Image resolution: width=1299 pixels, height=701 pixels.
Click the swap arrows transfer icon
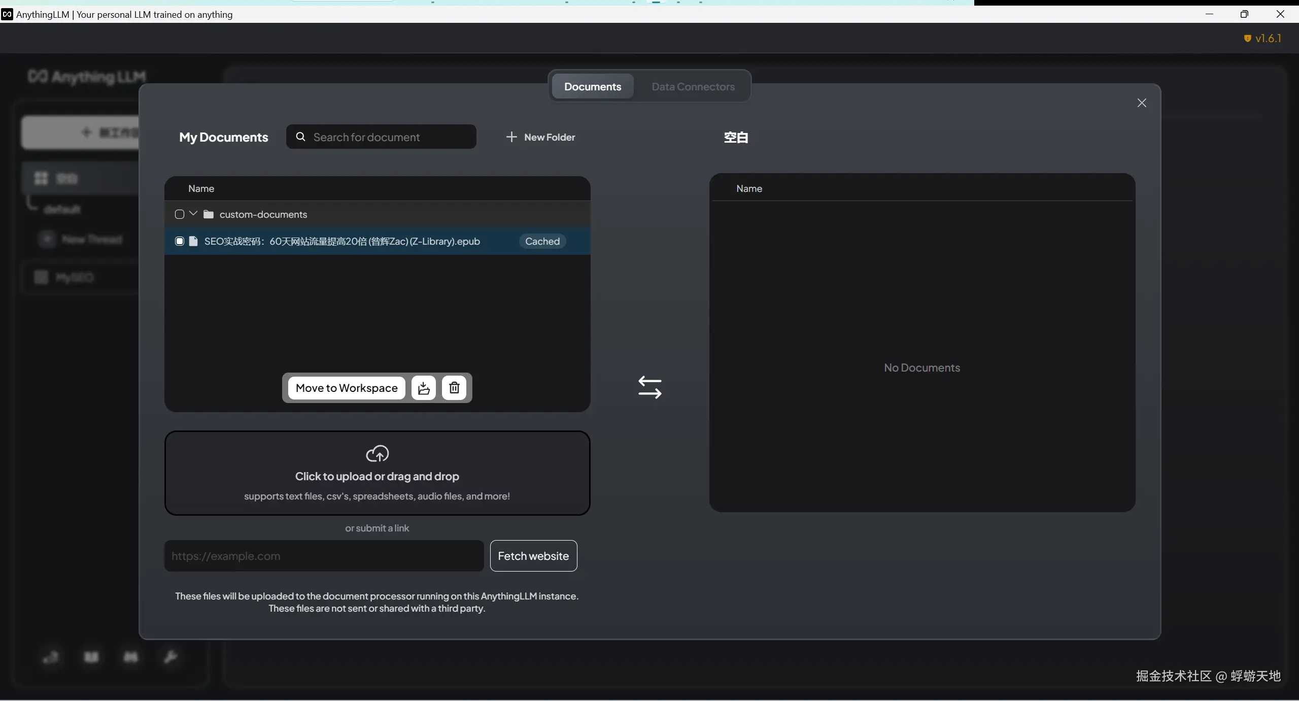pyautogui.click(x=649, y=387)
